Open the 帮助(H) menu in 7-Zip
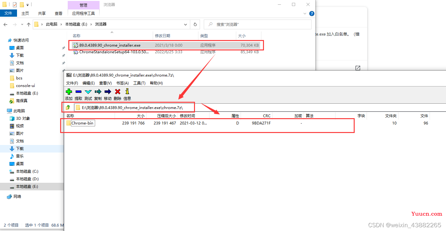 tap(156, 83)
